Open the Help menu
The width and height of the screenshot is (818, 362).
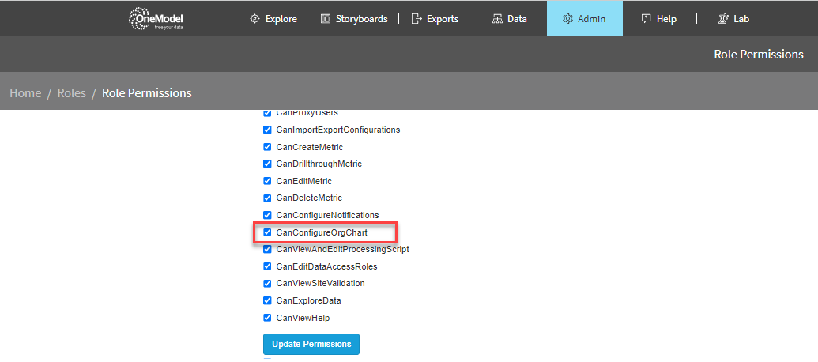pos(659,19)
